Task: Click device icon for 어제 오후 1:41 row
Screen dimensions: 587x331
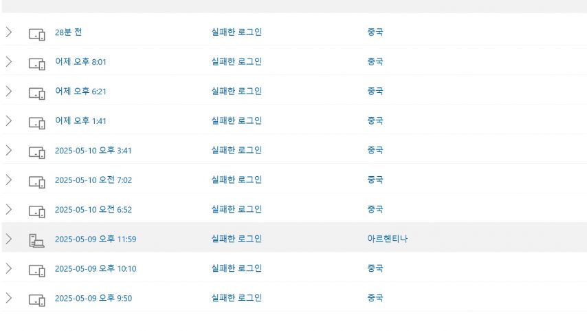Action: click(x=36, y=123)
